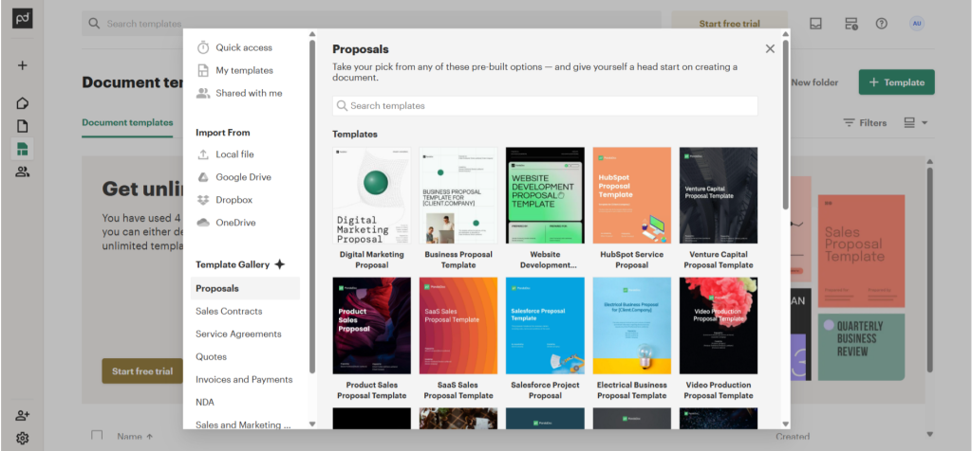Tick the select-all checkbox beside Name

coord(97,436)
